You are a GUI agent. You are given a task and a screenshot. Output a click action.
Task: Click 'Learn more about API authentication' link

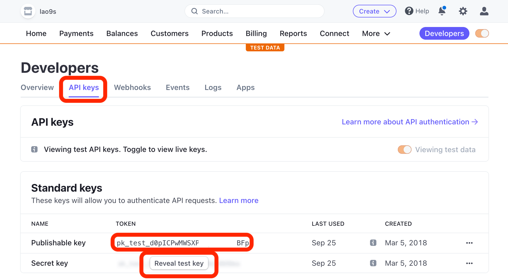pos(410,122)
